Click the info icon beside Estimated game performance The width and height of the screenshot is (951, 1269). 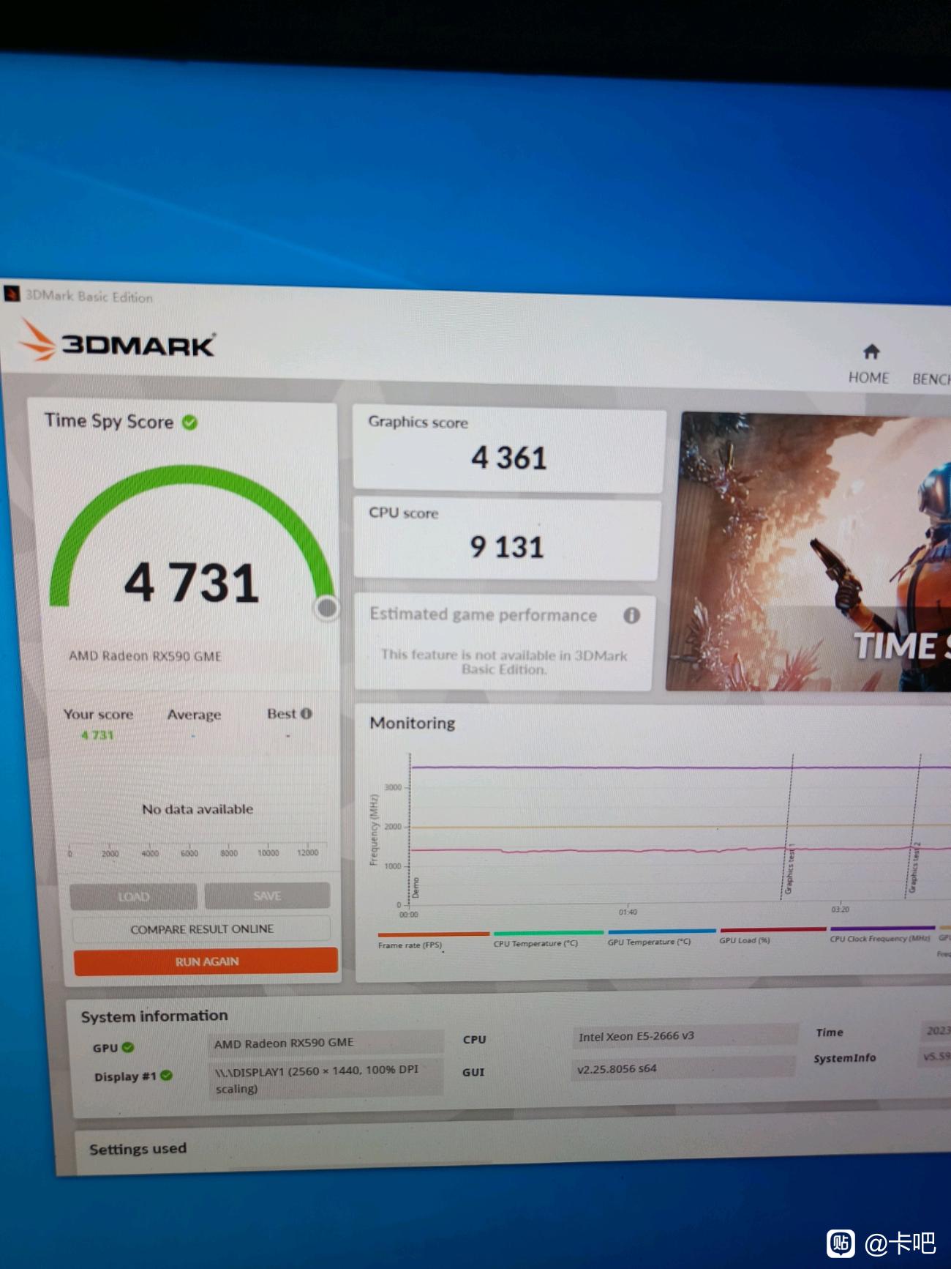click(631, 615)
